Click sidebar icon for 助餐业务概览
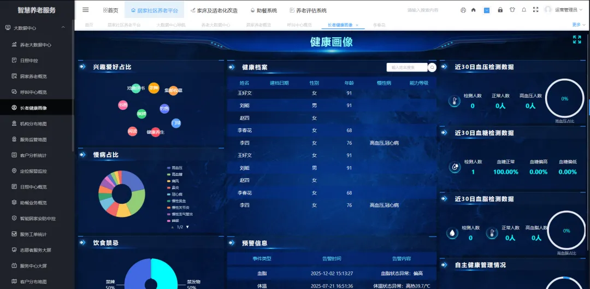Image resolution: width=590 pixels, height=289 pixels. click(x=14, y=203)
